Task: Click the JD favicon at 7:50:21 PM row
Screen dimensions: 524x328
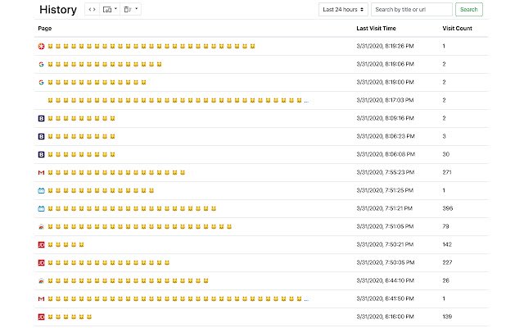Action: [x=41, y=245]
